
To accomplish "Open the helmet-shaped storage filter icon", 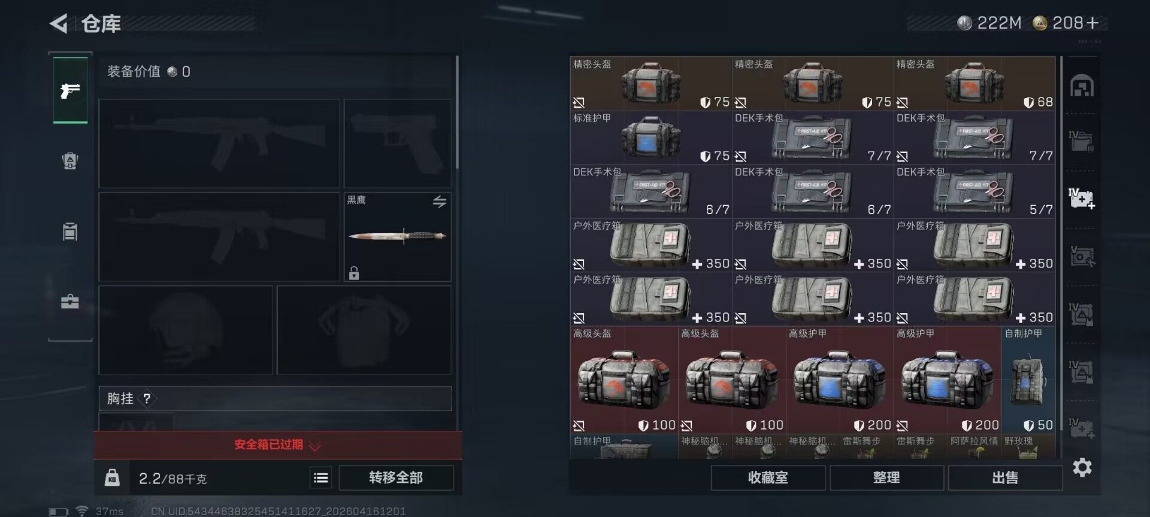I will point(1082,86).
